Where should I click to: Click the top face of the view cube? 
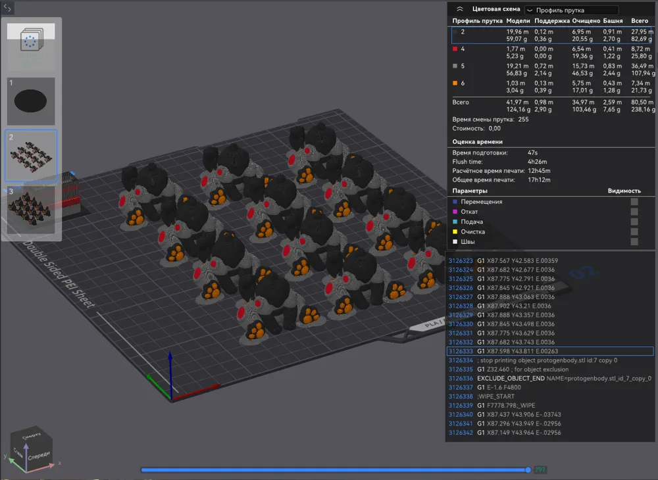(32, 436)
